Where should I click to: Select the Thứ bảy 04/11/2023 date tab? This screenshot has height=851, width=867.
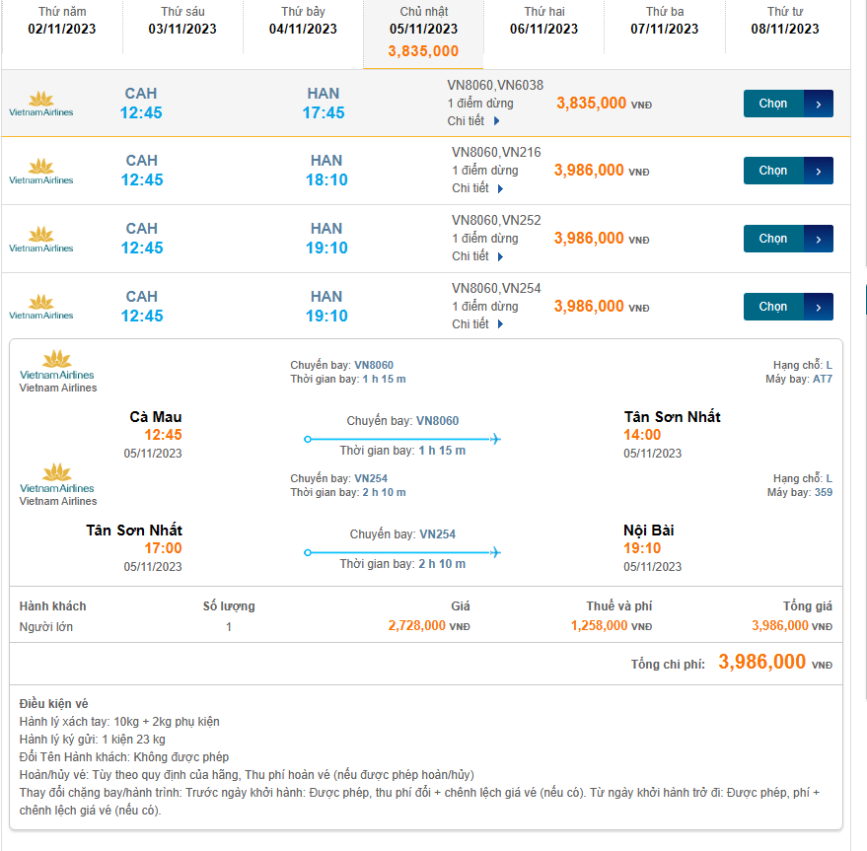(303, 21)
